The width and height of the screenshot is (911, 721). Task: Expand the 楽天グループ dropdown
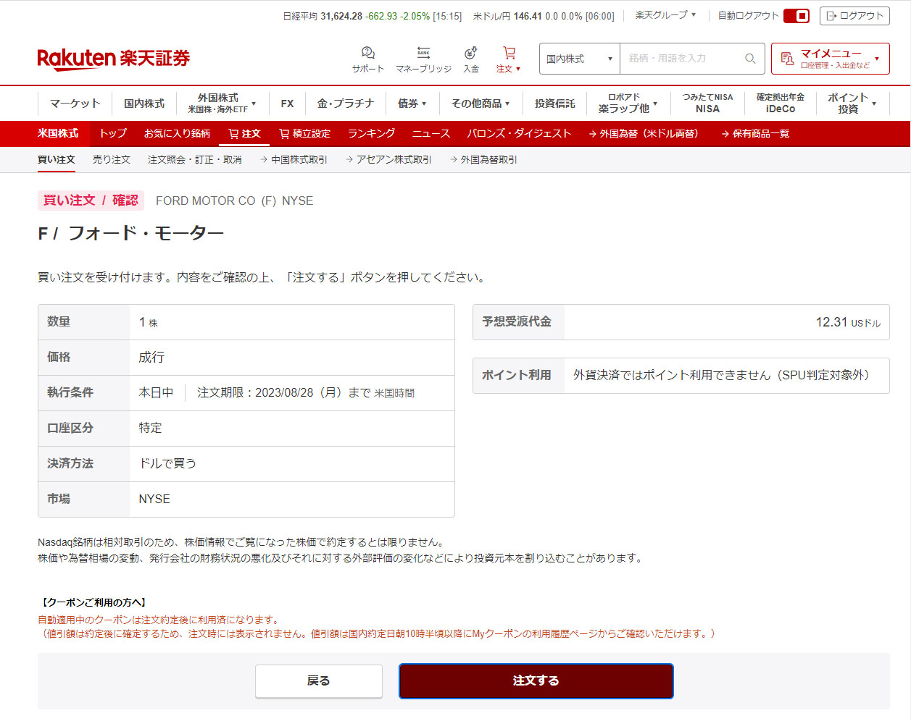665,15
